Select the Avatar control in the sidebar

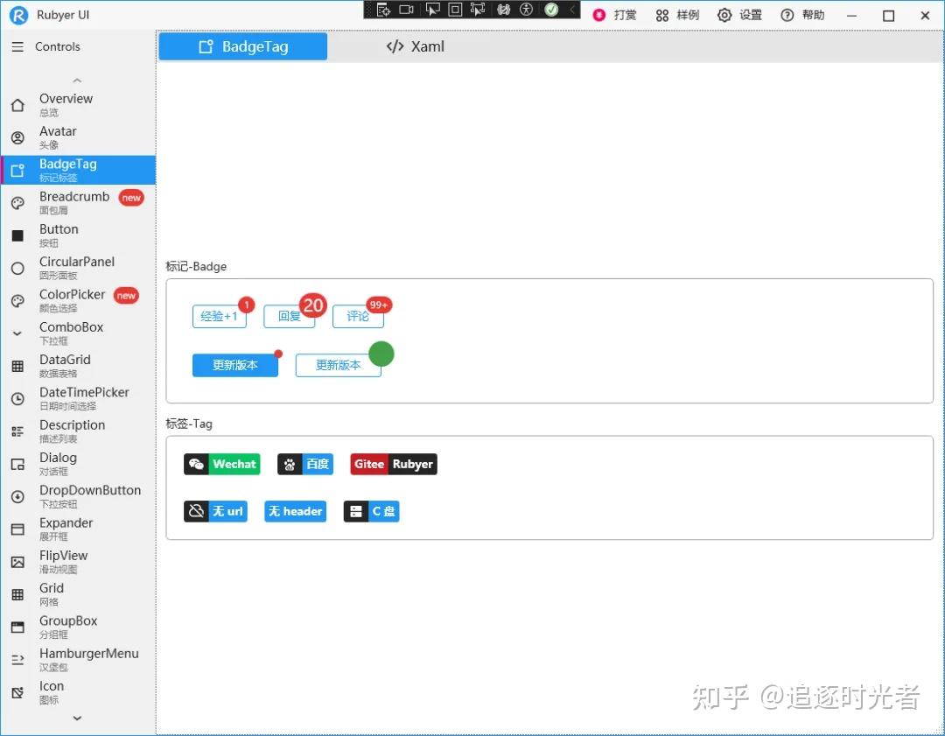pos(58,137)
